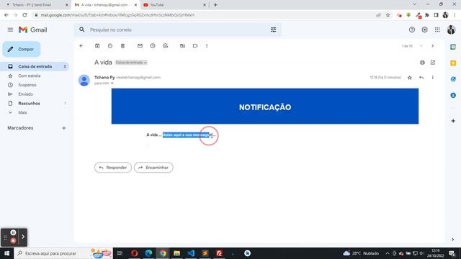Reply using arrow icon in message header
Viewport: 461px width, 259px height.
(421, 78)
